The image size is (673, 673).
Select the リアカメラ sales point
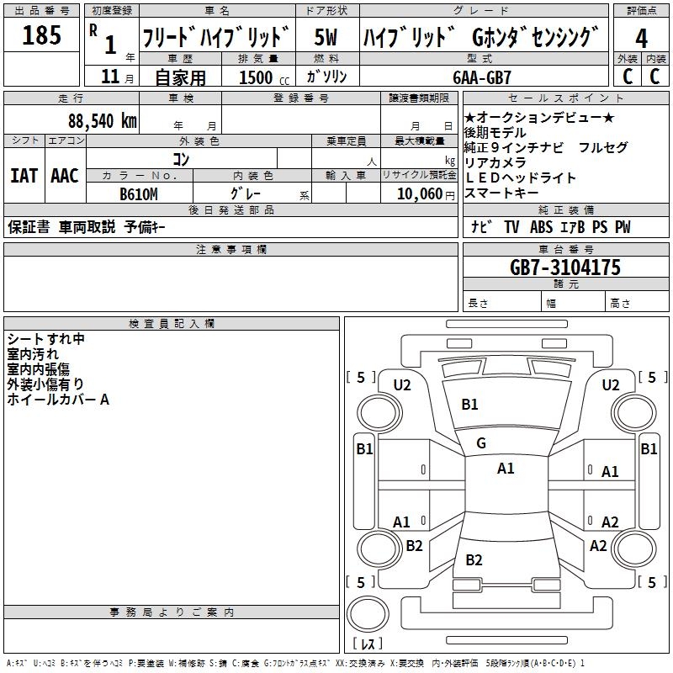click(495, 162)
